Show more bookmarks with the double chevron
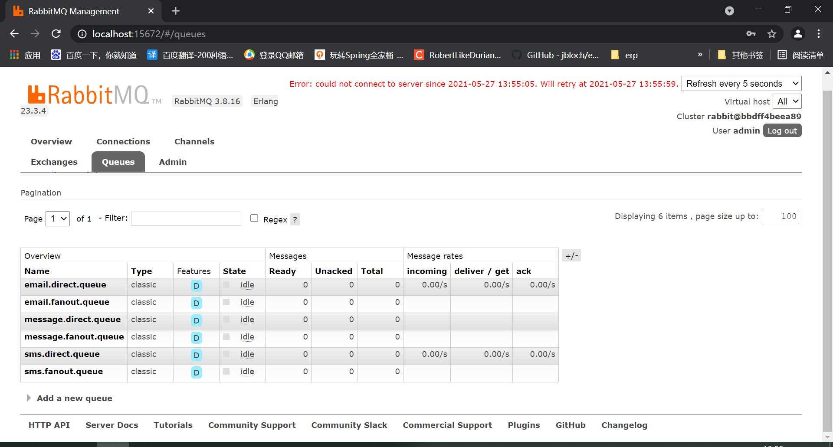This screenshot has height=447, width=833. [x=700, y=55]
